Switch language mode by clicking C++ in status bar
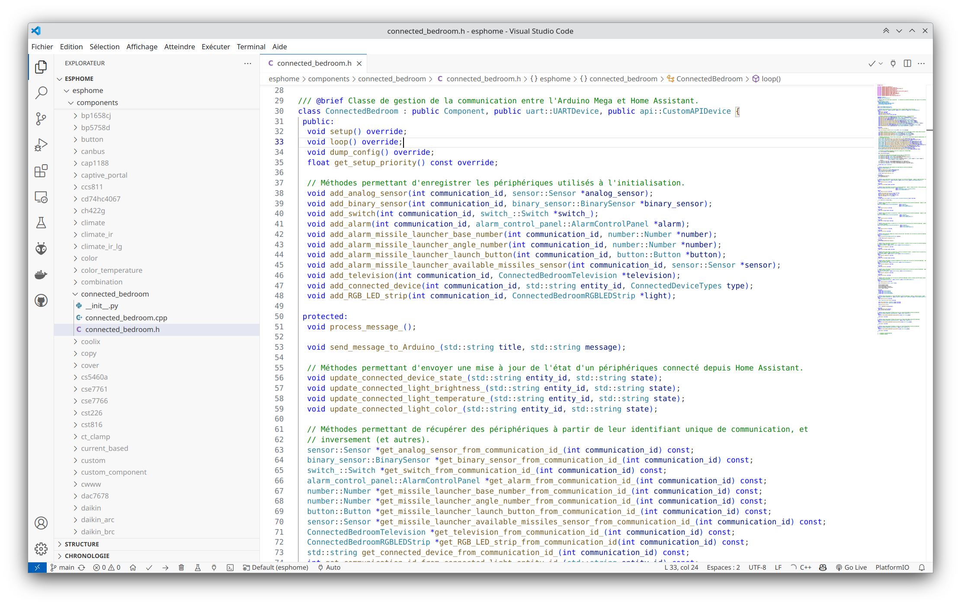961x606 pixels. [805, 568]
